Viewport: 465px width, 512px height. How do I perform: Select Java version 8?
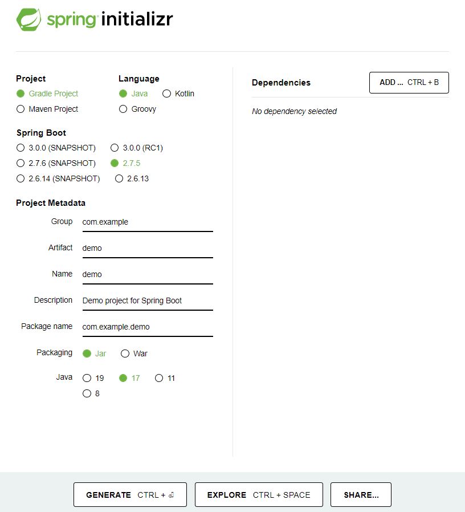[87, 393]
